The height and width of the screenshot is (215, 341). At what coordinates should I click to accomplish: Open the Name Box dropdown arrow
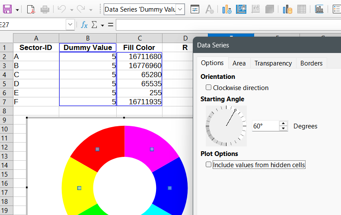point(70,25)
